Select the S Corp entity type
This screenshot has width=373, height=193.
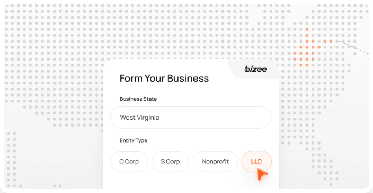170,162
